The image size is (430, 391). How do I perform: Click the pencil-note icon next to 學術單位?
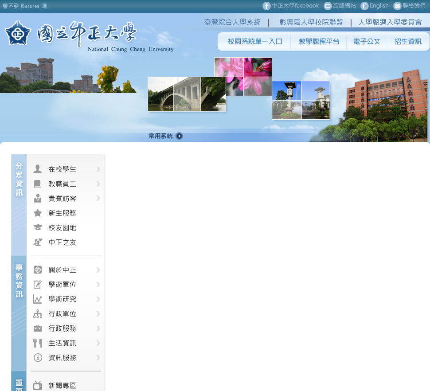[x=38, y=284]
